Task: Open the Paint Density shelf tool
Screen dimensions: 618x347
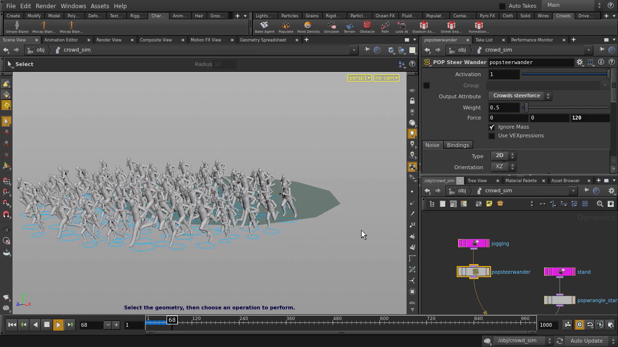Action: tap(308, 27)
